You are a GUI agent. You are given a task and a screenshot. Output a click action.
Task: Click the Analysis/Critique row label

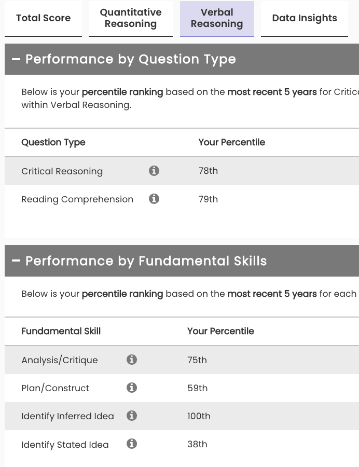(x=60, y=360)
